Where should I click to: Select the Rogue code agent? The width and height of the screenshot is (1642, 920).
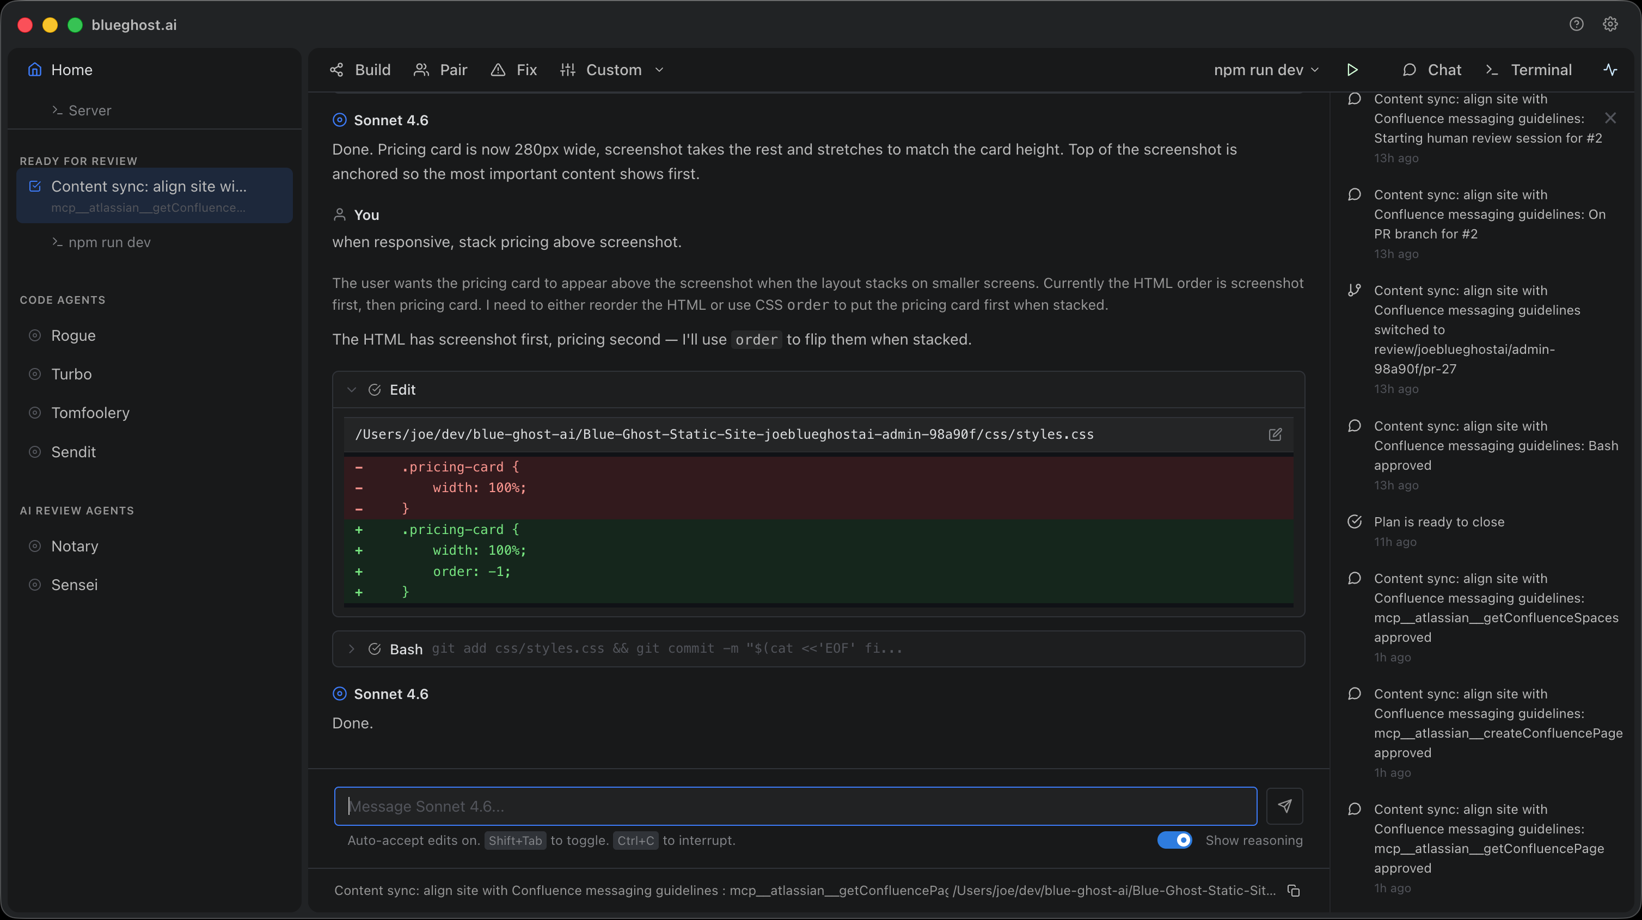pos(73,335)
